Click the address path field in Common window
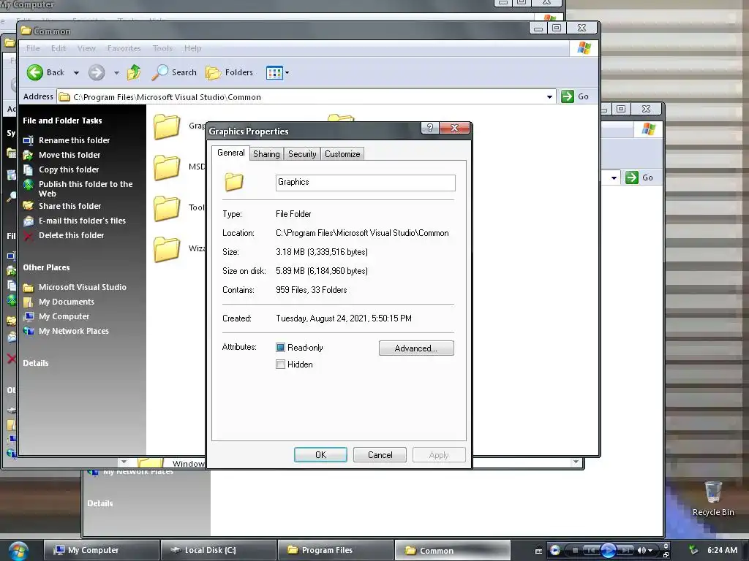Viewport: 749px width, 561px height. pos(306,97)
